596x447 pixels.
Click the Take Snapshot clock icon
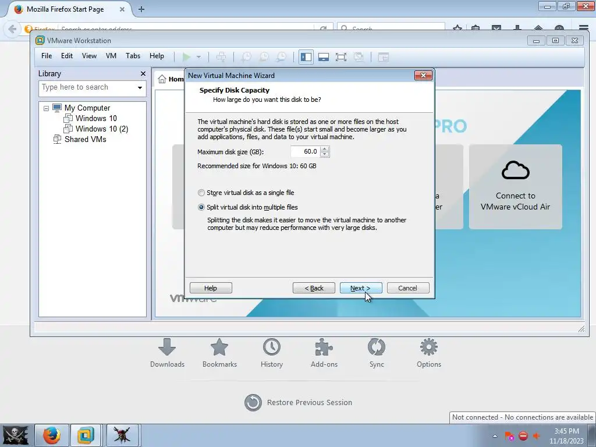coord(246,57)
